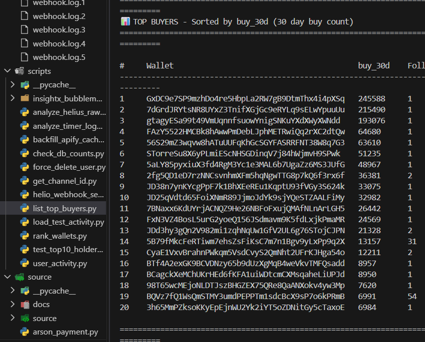Click buy count 64680
The image size is (425, 342).
click(x=369, y=132)
